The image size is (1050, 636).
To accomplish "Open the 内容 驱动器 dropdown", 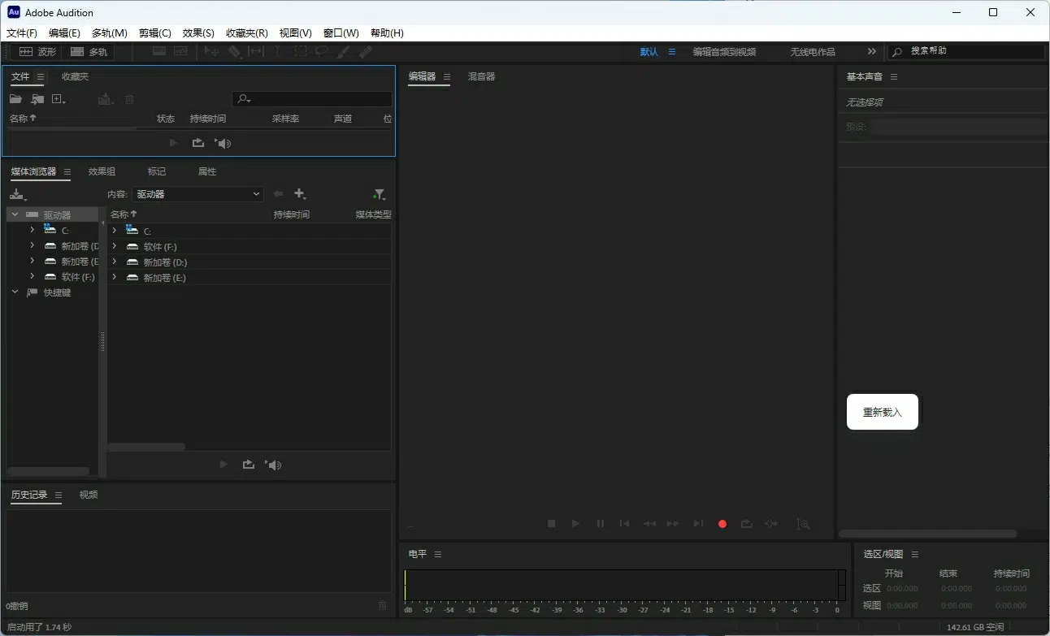I will [x=198, y=194].
